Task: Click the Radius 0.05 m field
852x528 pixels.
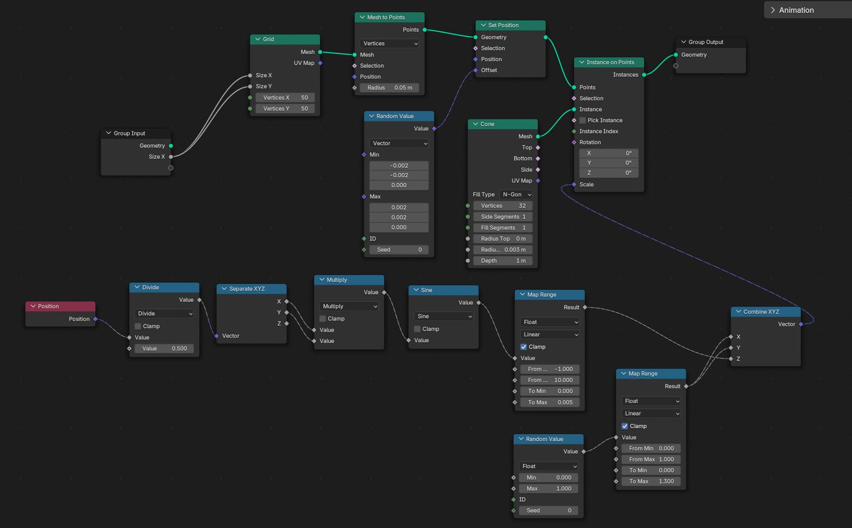Action: click(389, 88)
